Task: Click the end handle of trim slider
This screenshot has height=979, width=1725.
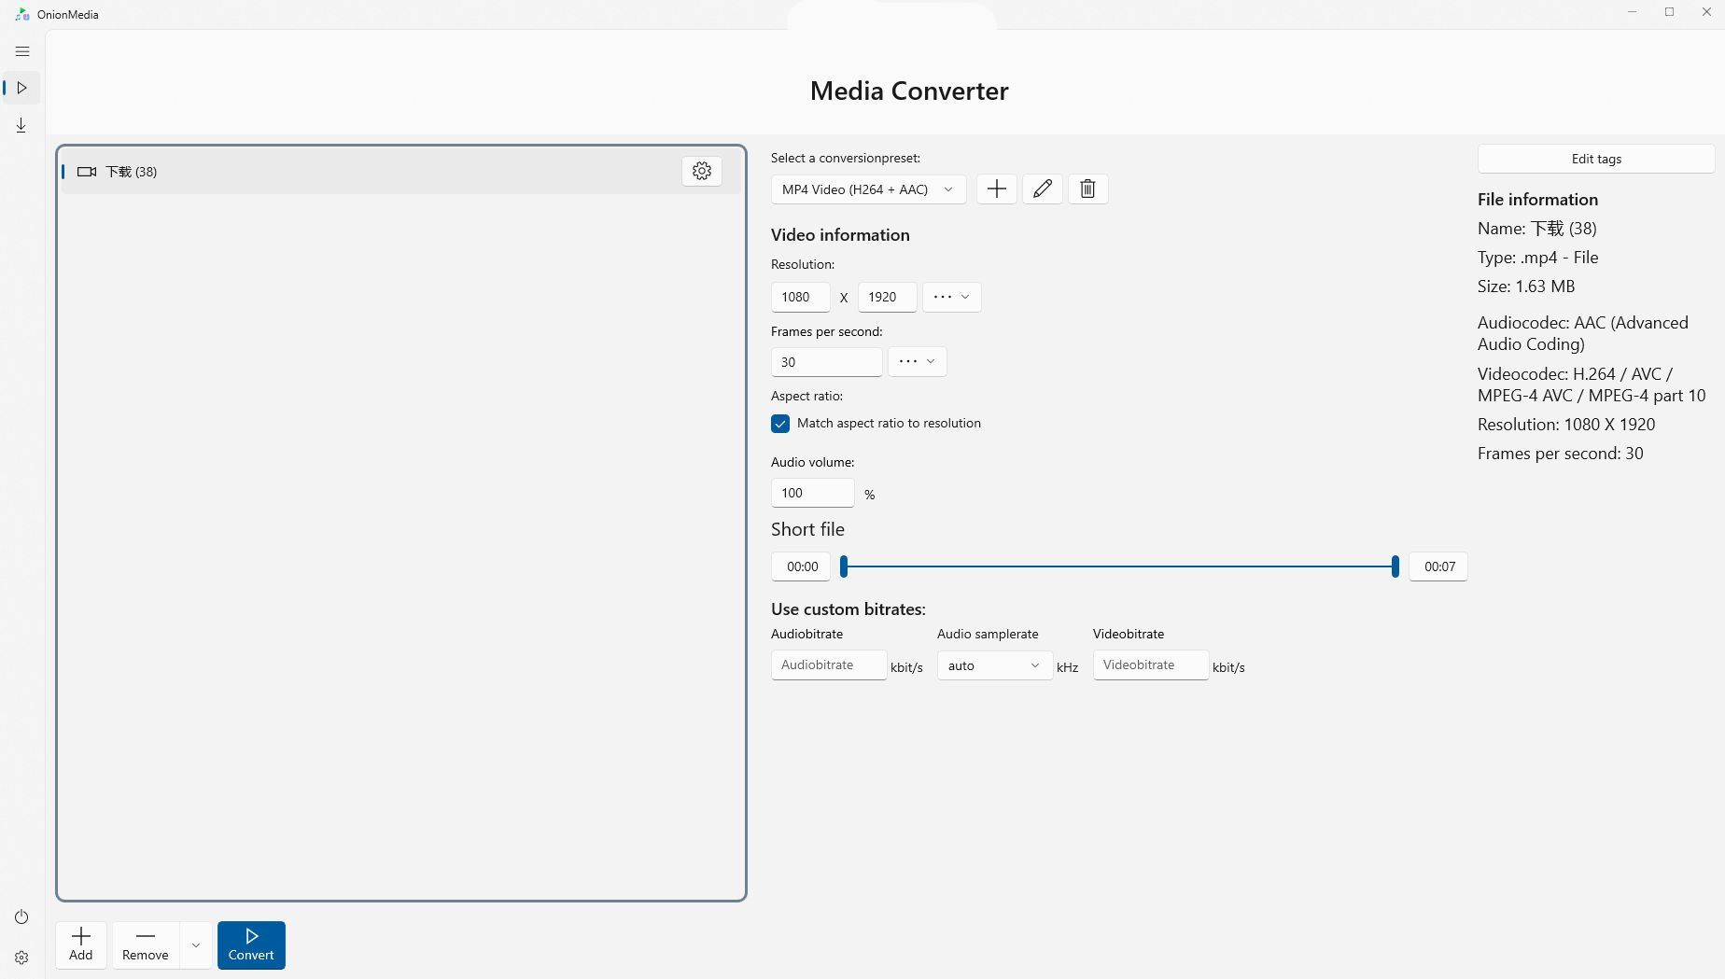Action: (x=1395, y=566)
